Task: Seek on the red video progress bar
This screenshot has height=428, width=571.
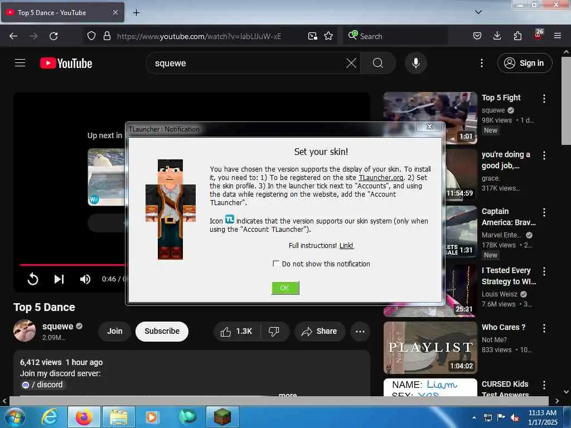Action: [x=72, y=265]
